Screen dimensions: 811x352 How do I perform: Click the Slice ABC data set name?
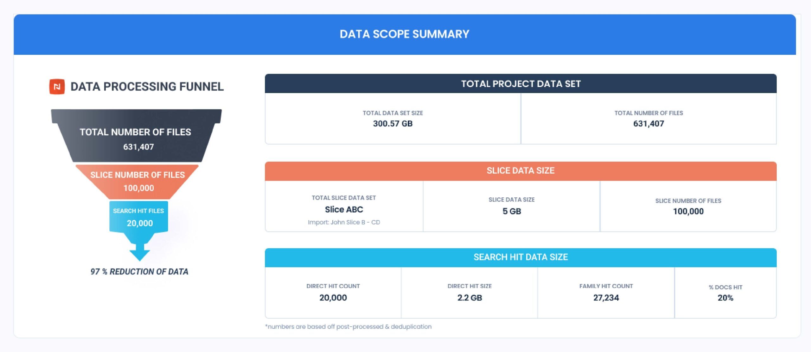[344, 209]
